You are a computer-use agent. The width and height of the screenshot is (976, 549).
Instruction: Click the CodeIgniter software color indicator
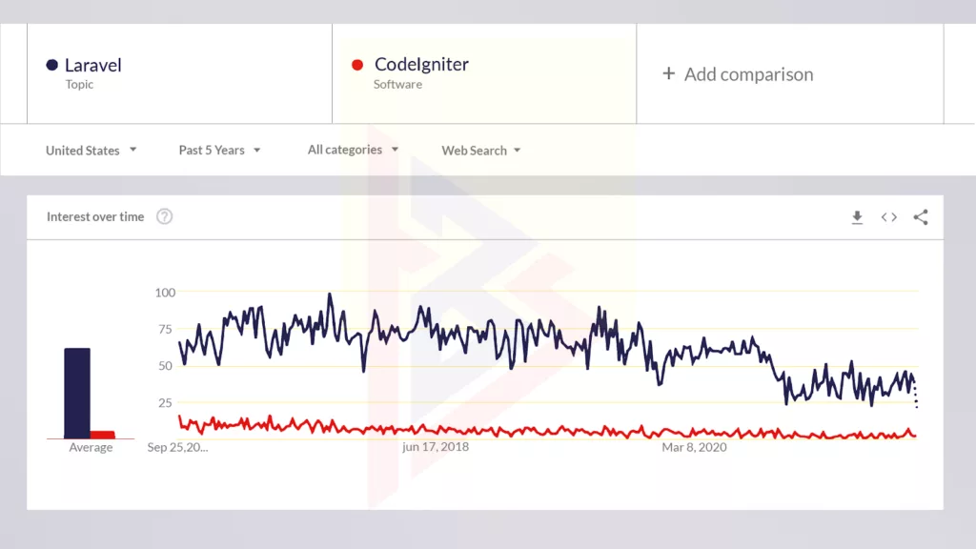[357, 64]
